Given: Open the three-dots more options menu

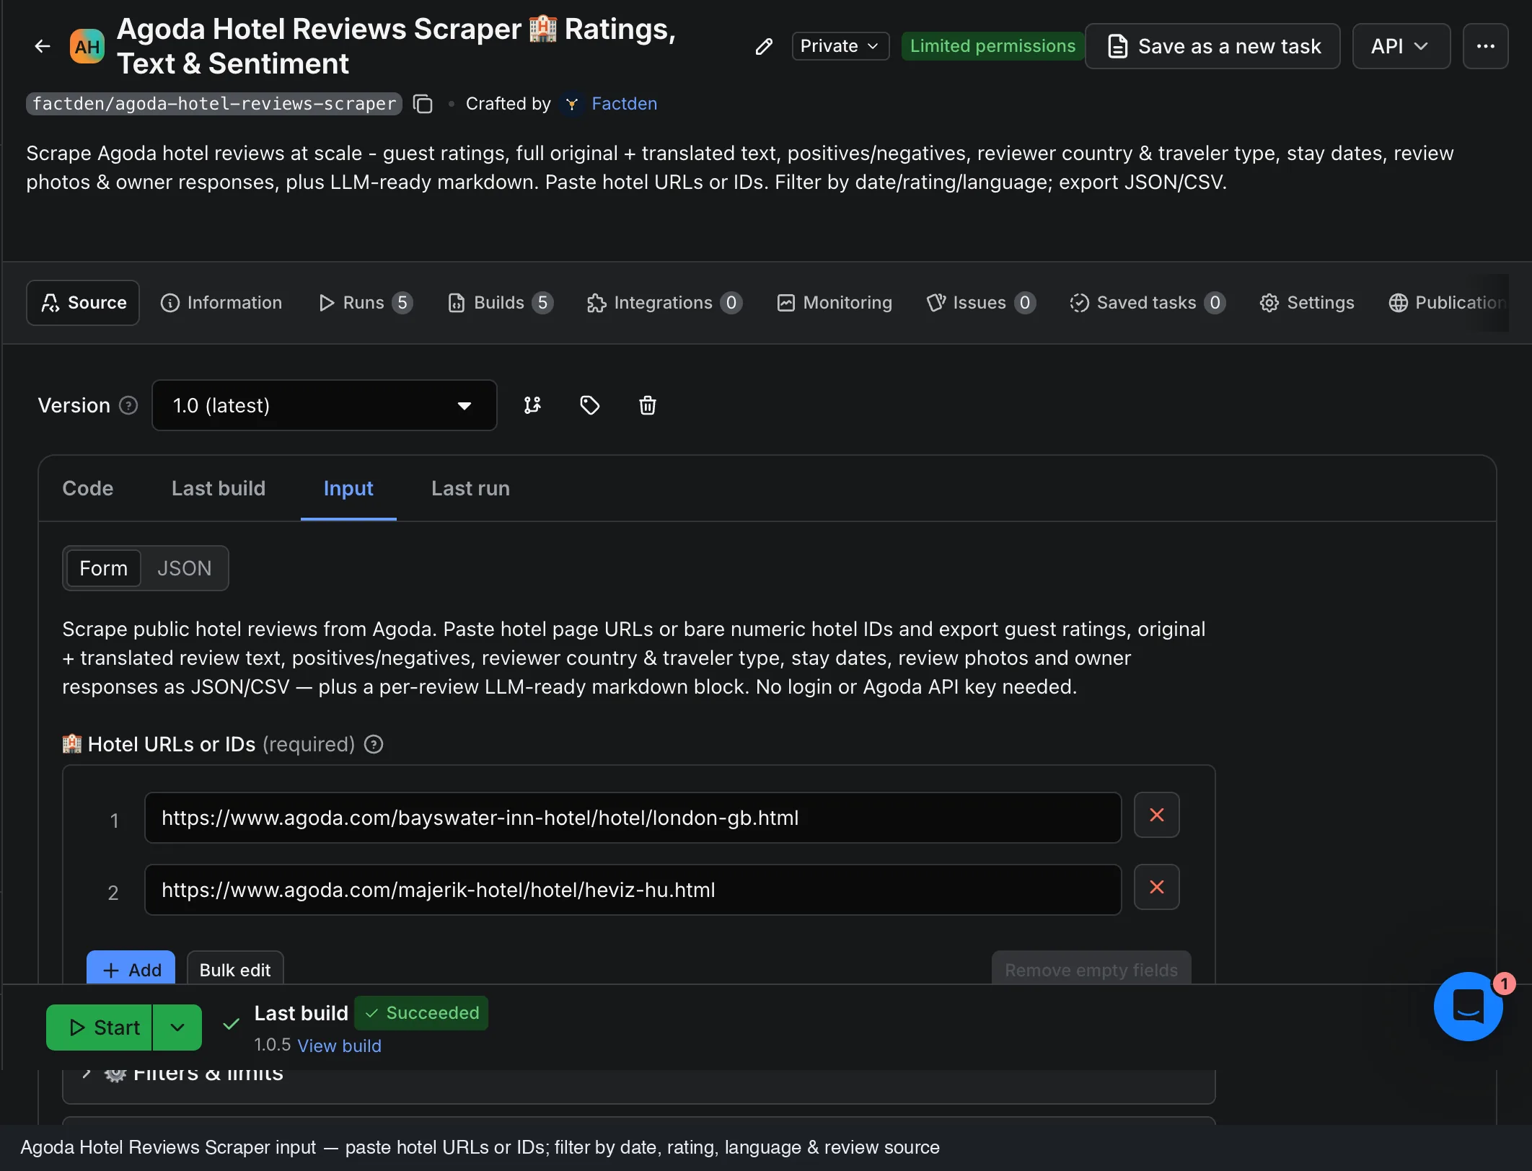Looking at the screenshot, I should click(x=1485, y=46).
